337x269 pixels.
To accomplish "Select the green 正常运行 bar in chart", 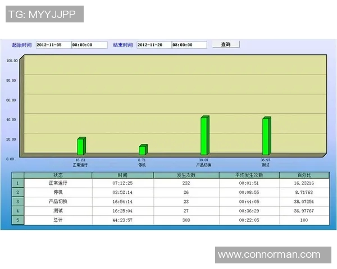I will pyautogui.click(x=81, y=146).
